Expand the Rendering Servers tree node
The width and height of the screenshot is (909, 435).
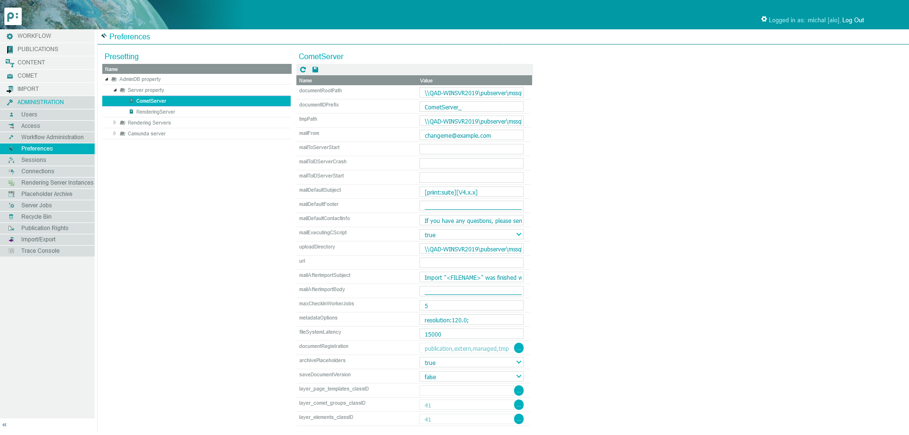pos(115,123)
